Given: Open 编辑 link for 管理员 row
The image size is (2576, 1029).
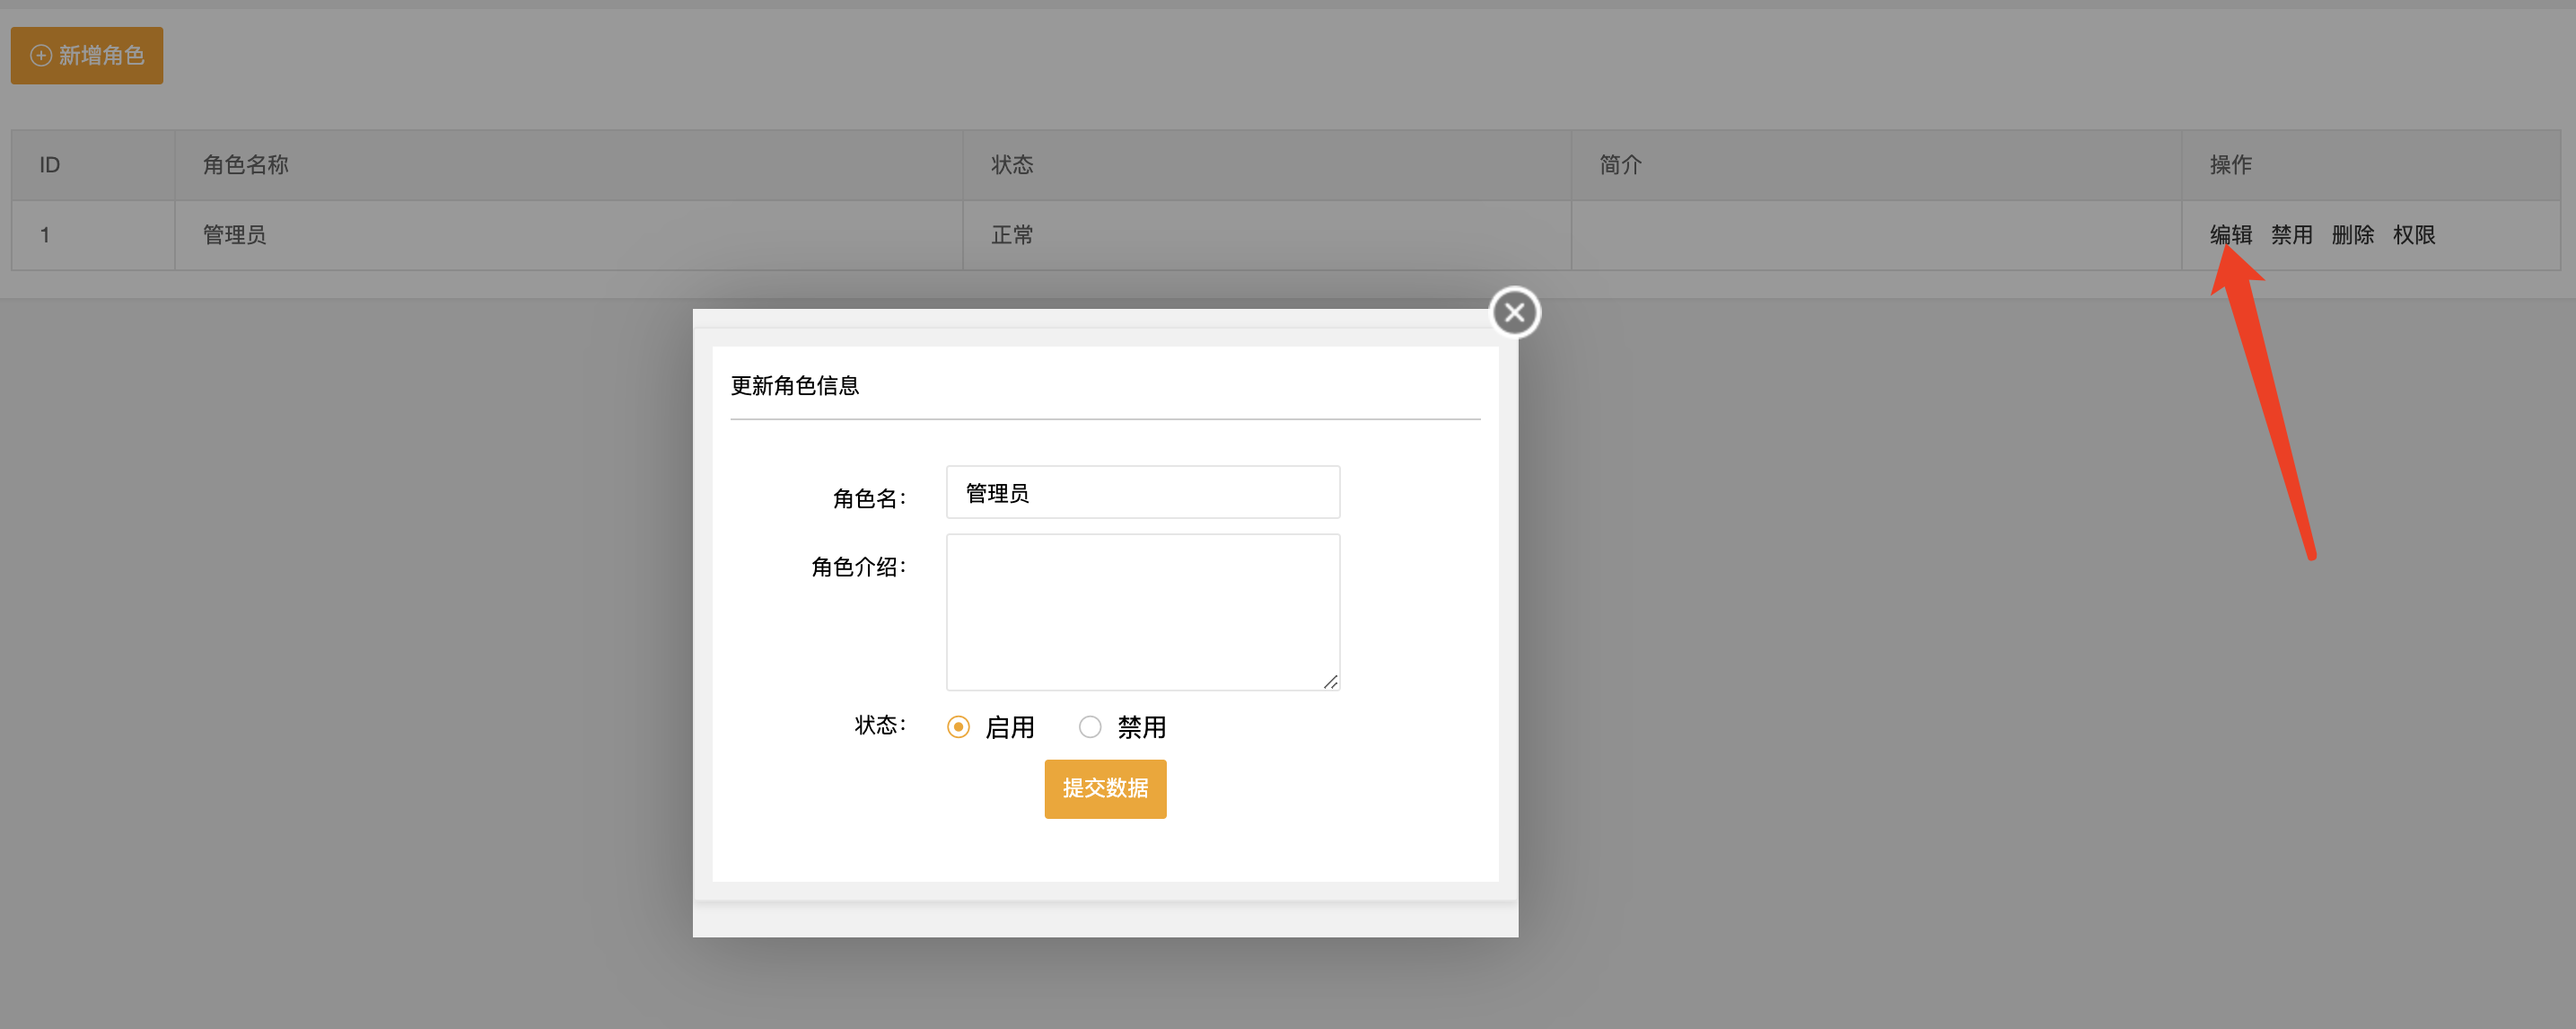Looking at the screenshot, I should pos(2231,235).
